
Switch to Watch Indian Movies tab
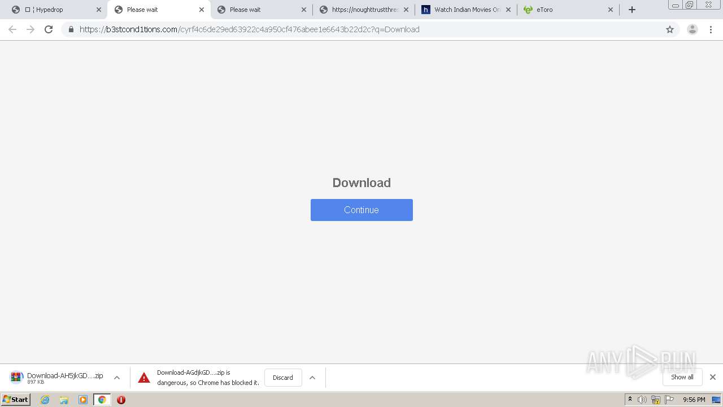tap(466, 10)
